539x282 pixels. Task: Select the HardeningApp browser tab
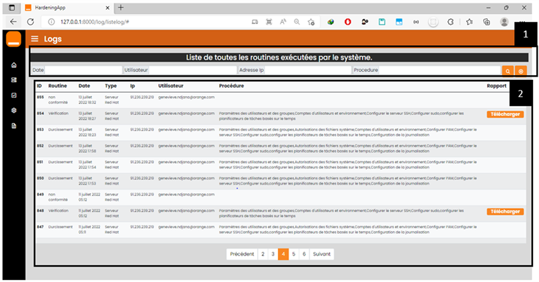point(67,7)
